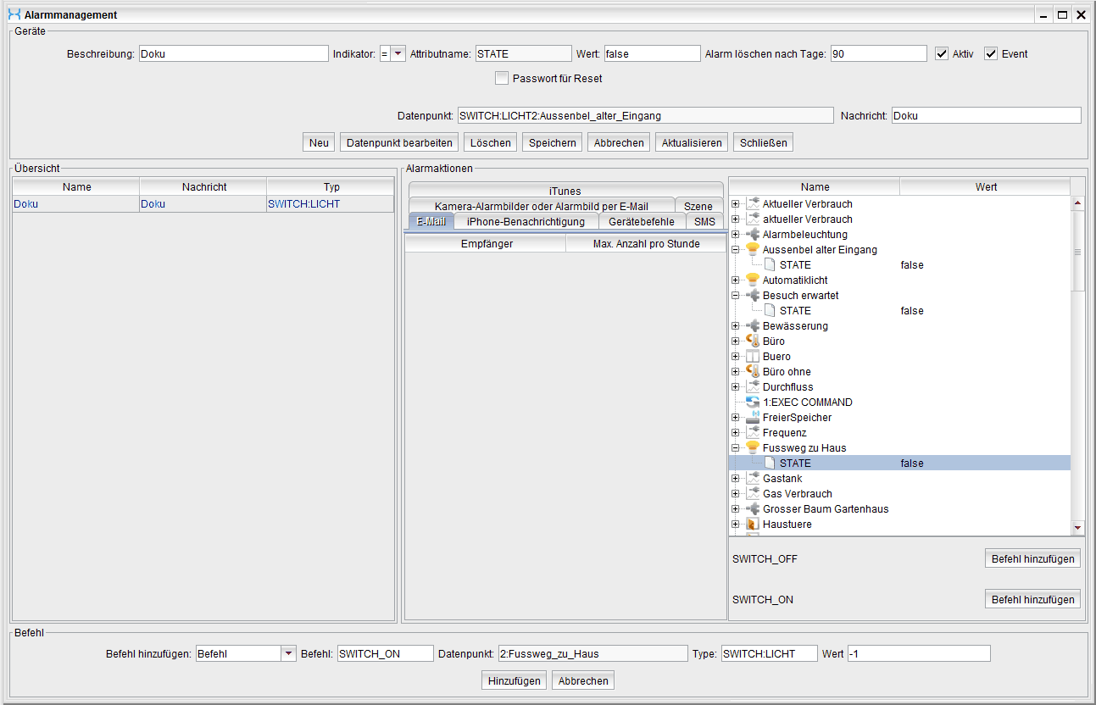The image size is (1096, 705).
Task: Click Befehl hinzufügen for SWITCH_ON
Action: click(x=1032, y=599)
